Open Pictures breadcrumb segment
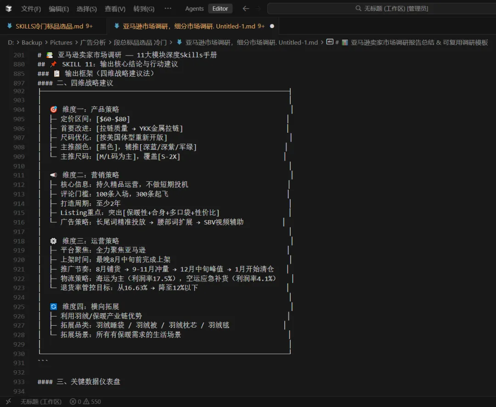Image resolution: width=496 pixels, height=407 pixels. 61,42
